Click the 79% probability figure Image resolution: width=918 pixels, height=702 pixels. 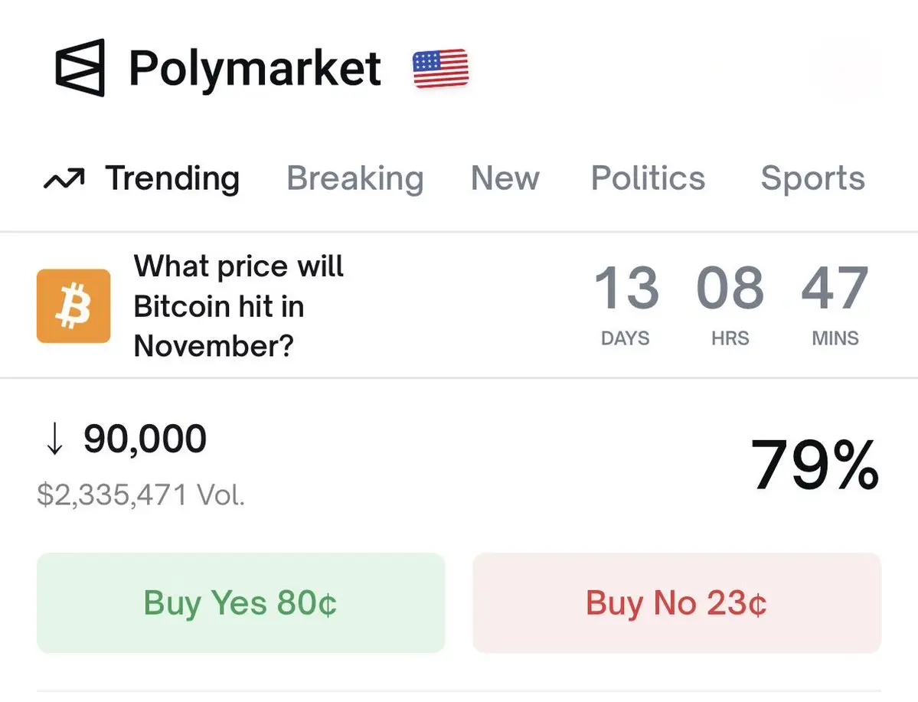[x=814, y=465]
